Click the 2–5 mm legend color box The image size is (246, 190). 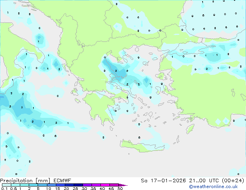pyautogui.click(x=33, y=185)
